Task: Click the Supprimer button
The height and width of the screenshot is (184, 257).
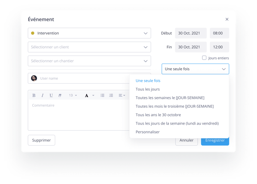Action: (x=41, y=140)
